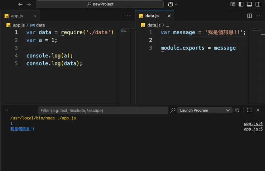Toggle the bottom panel visibility
265x171 pixels.
(x=249, y=4)
